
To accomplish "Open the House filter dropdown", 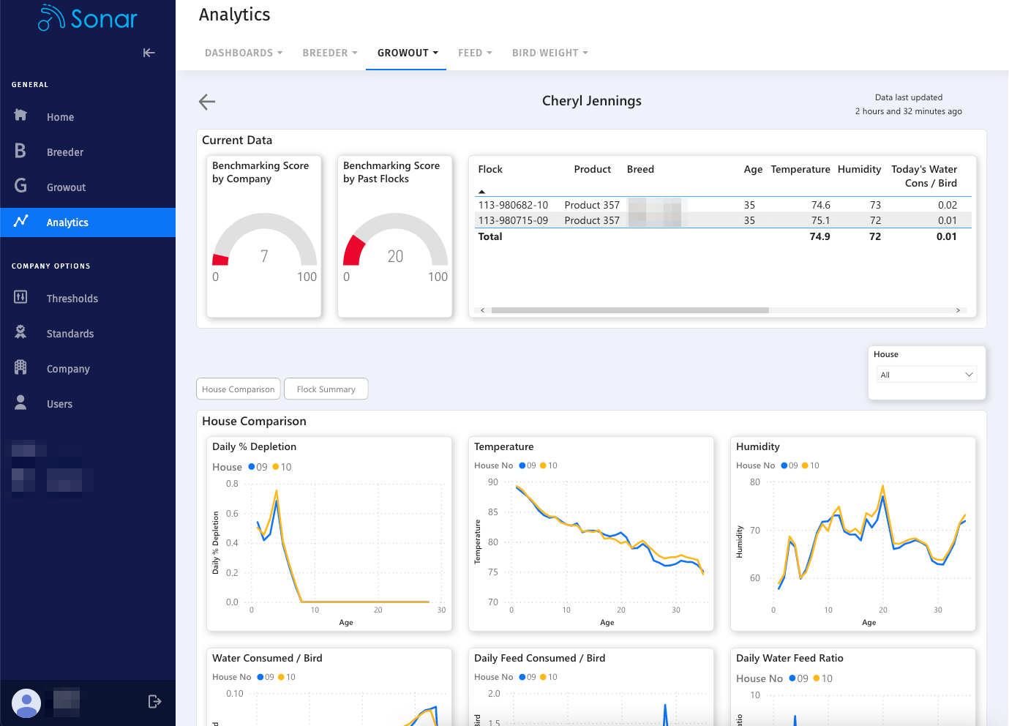I will [926, 375].
